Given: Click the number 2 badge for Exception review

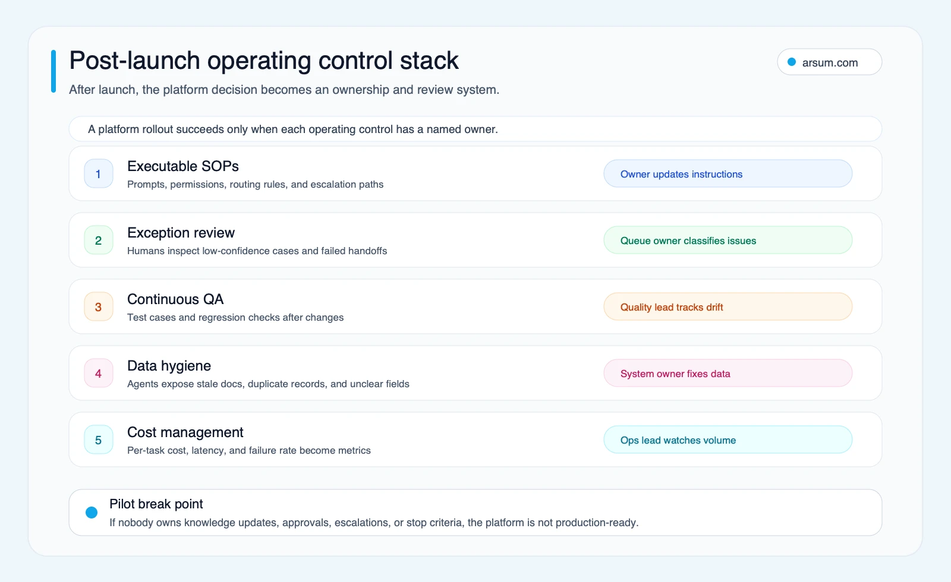Looking at the screenshot, I should (99, 240).
